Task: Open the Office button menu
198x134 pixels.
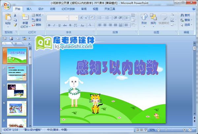Action: point(7,6)
